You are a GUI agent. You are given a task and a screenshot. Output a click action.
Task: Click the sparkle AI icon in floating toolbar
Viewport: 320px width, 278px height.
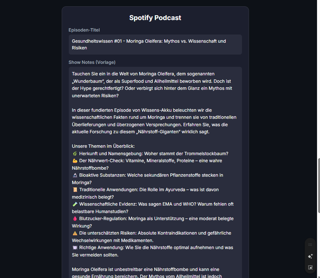pos(310,256)
